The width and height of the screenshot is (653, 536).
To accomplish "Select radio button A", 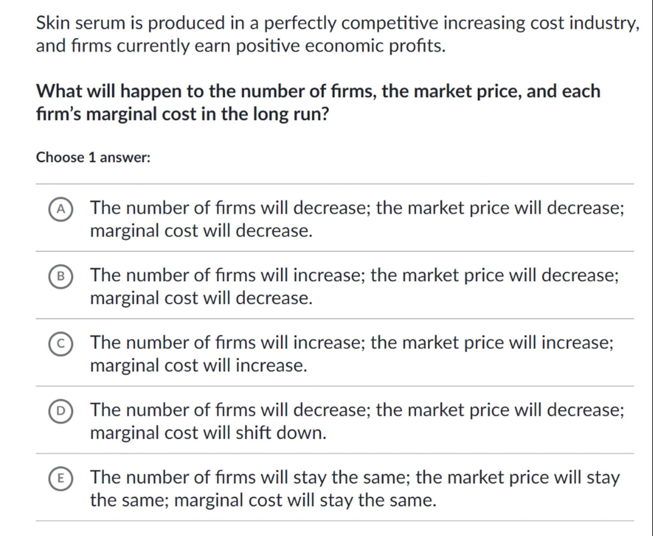I will [x=61, y=209].
